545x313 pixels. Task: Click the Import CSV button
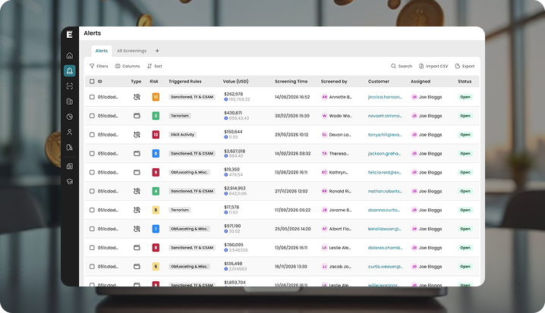(x=433, y=66)
